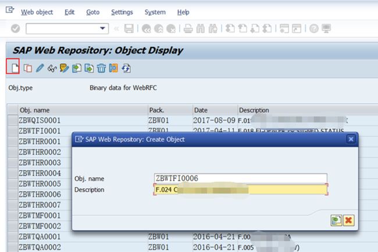Click the Customize local layout monitor icon
This screenshot has width=378, height=252.
point(326,28)
